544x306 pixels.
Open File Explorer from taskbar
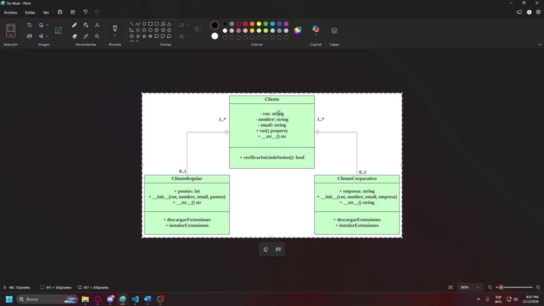(x=85, y=299)
